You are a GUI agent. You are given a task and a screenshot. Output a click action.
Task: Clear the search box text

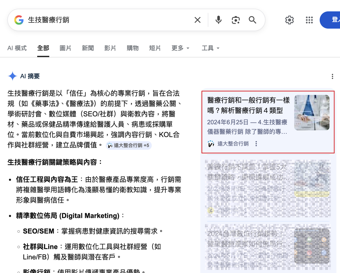click(x=197, y=20)
